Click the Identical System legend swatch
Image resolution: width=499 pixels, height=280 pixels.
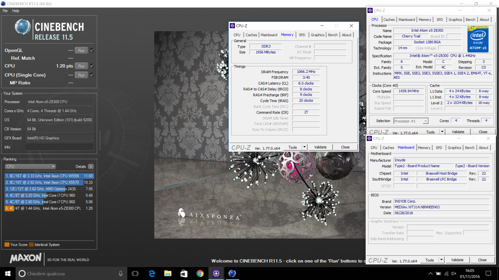click(31, 244)
